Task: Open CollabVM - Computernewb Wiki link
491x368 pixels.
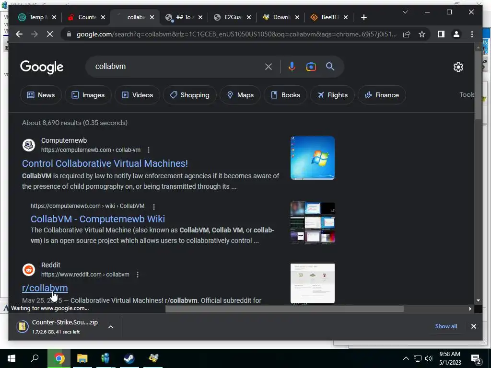Action: coord(98,218)
